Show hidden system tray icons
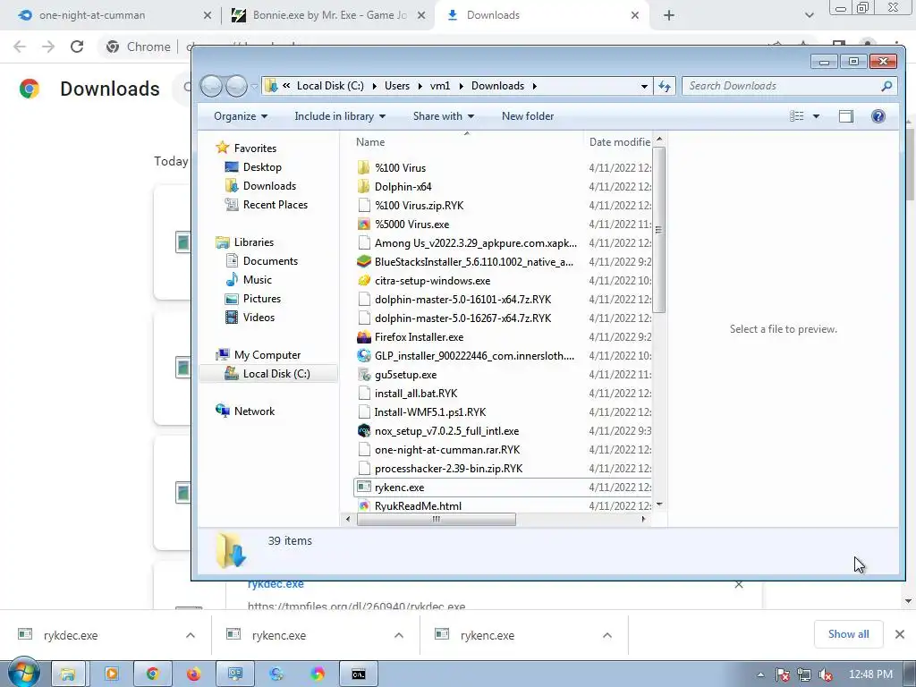This screenshot has height=687, width=916. [x=760, y=674]
